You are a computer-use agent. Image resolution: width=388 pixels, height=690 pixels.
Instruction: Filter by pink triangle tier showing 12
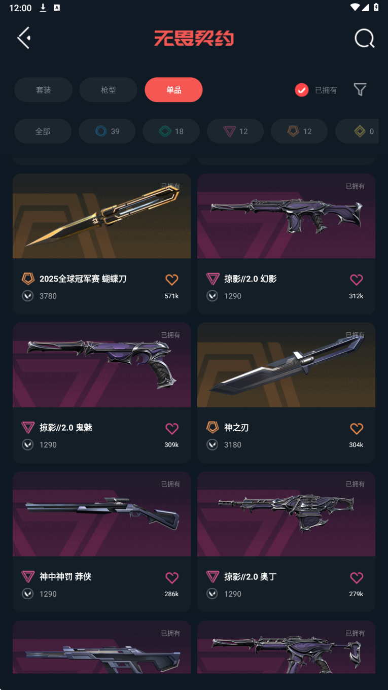235,131
